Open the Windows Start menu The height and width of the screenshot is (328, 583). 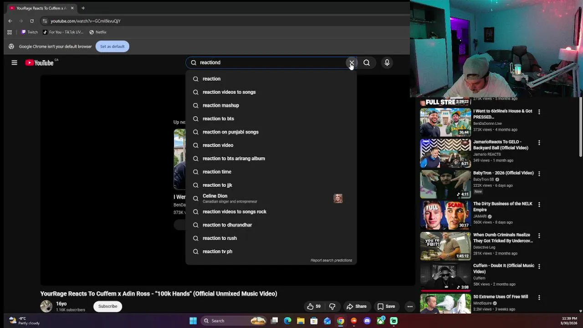tap(193, 321)
